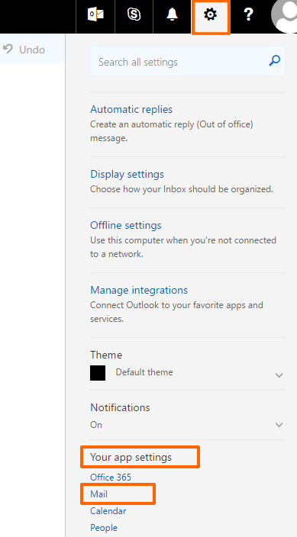Show notifications via the bell icon
This screenshot has width=297, height=537.
[x=172, y=14]
